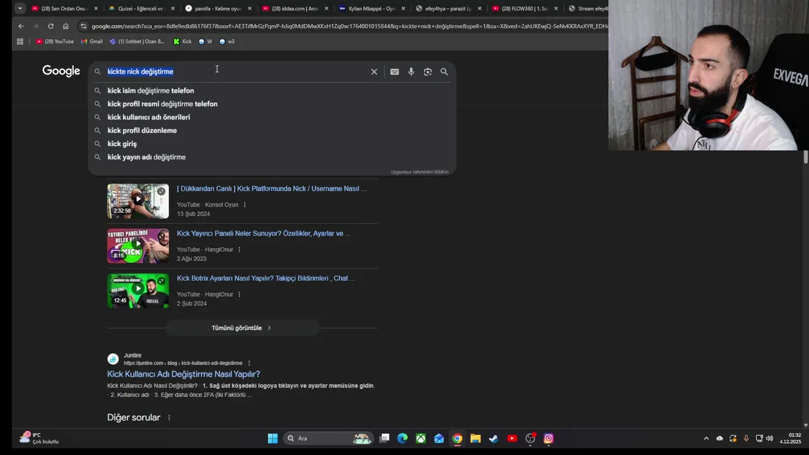The image size is (809, 455).
Task: Open the Gmail bookmark
Action: [92, 41]
